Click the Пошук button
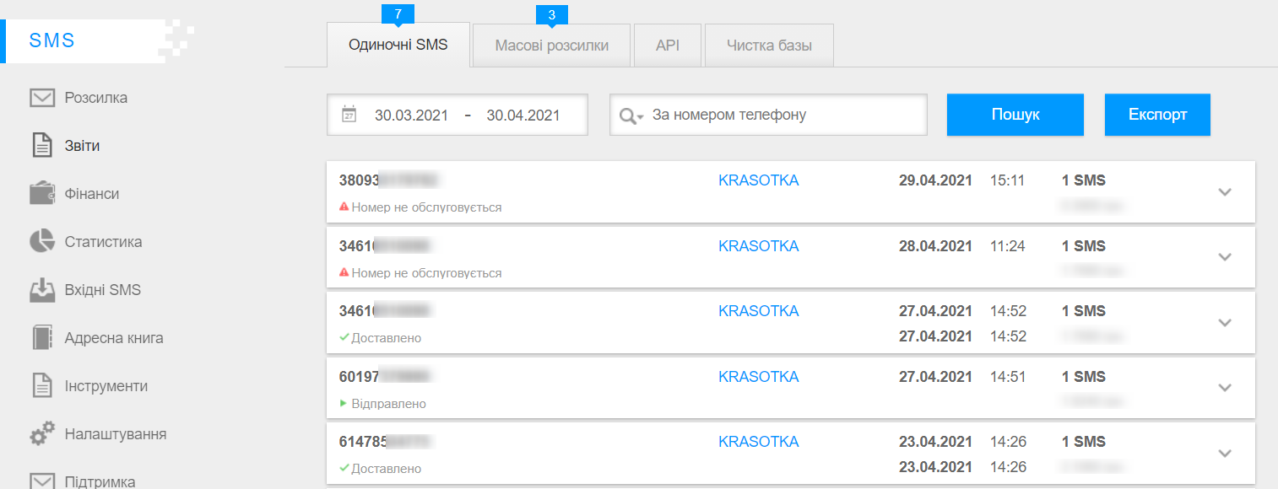Screen dimensions: 1278x489 tap(1015, 115)
